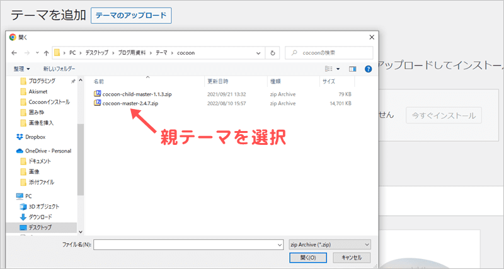Image resolution: width=504 pixels, height=269 pixels.
Task: Click the ファイル名 input field
Action: tap(188, 244)
